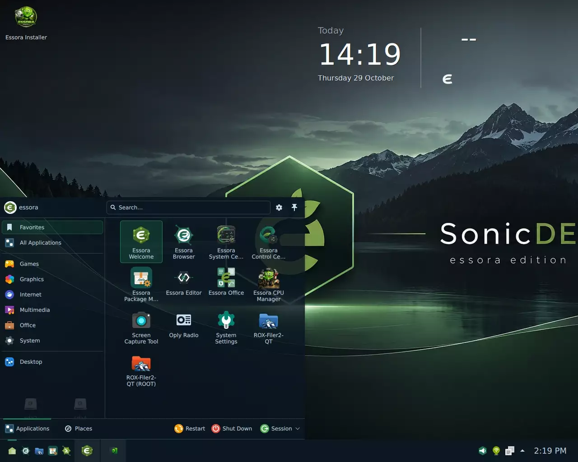Click the taskbar clock showing 2:19 PM
The width and height of the screenshot is (578, 462).
coord(550,451)
